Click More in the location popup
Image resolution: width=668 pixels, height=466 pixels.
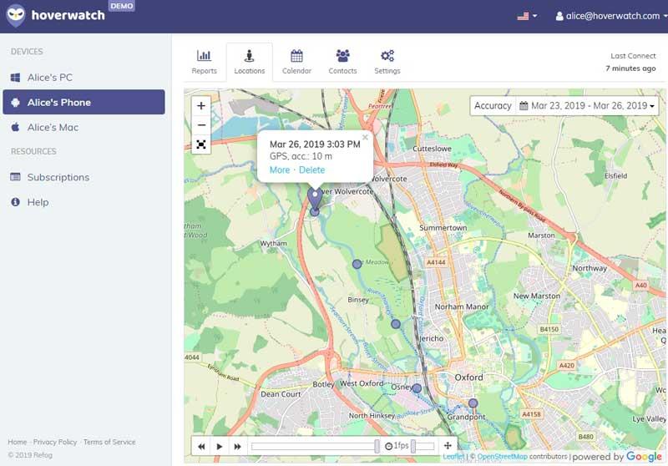tap(280, 170)
